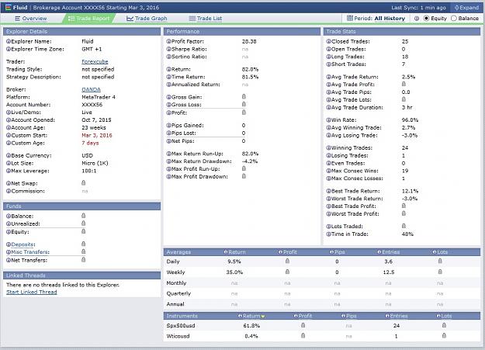Click info icon beside Best Trade Return
The width and height of the screenshot is (485, 350).
click(328, 191)
